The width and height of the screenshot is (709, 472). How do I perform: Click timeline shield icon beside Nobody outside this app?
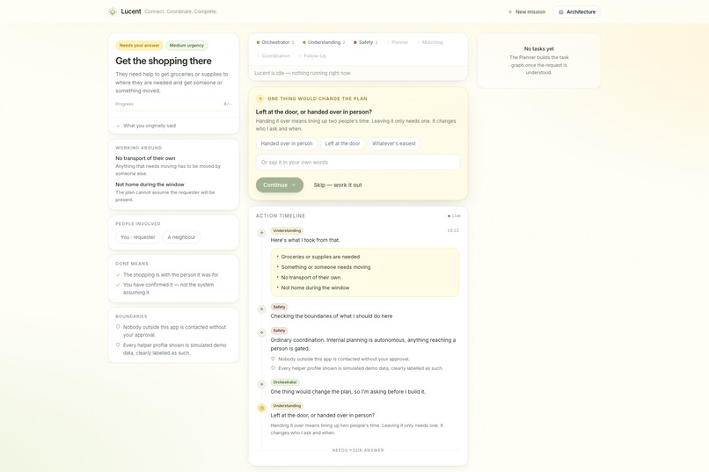[x=273, y=359]
